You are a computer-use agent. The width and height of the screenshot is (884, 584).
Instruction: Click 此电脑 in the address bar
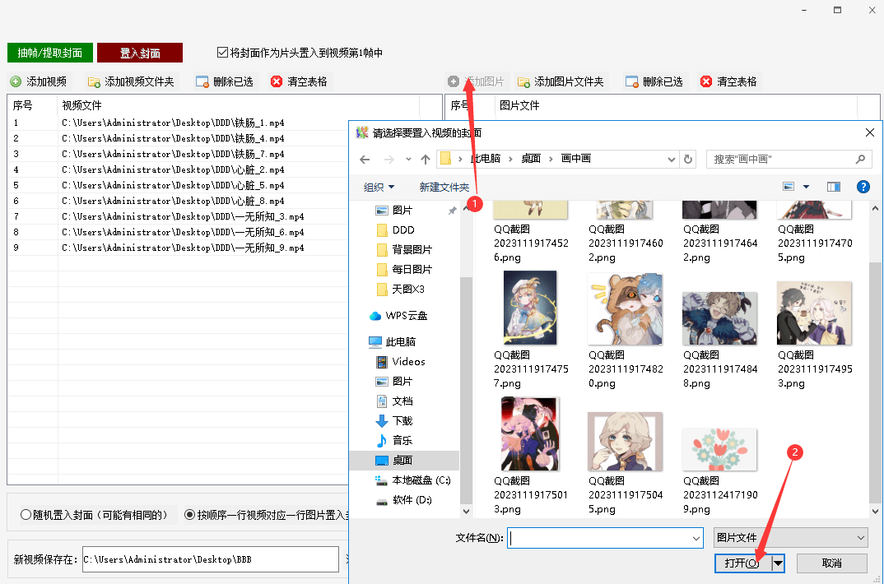pos(486,159)
